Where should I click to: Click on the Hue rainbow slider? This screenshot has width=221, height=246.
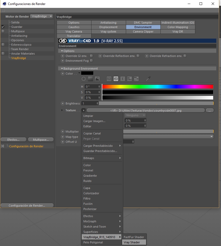pyautogui.click(x=158, y=87)
